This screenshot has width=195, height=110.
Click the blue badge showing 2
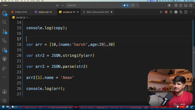click(x=126, y=5)
